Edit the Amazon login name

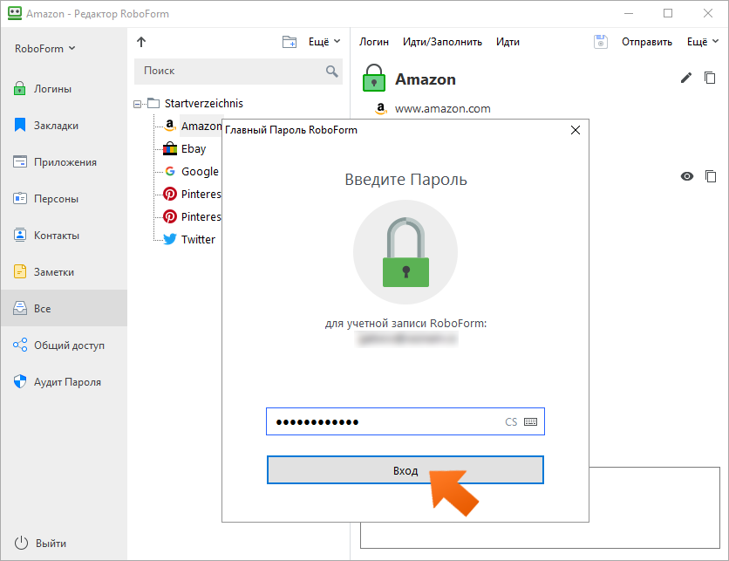pyautogui.click(x=685, y=78)
